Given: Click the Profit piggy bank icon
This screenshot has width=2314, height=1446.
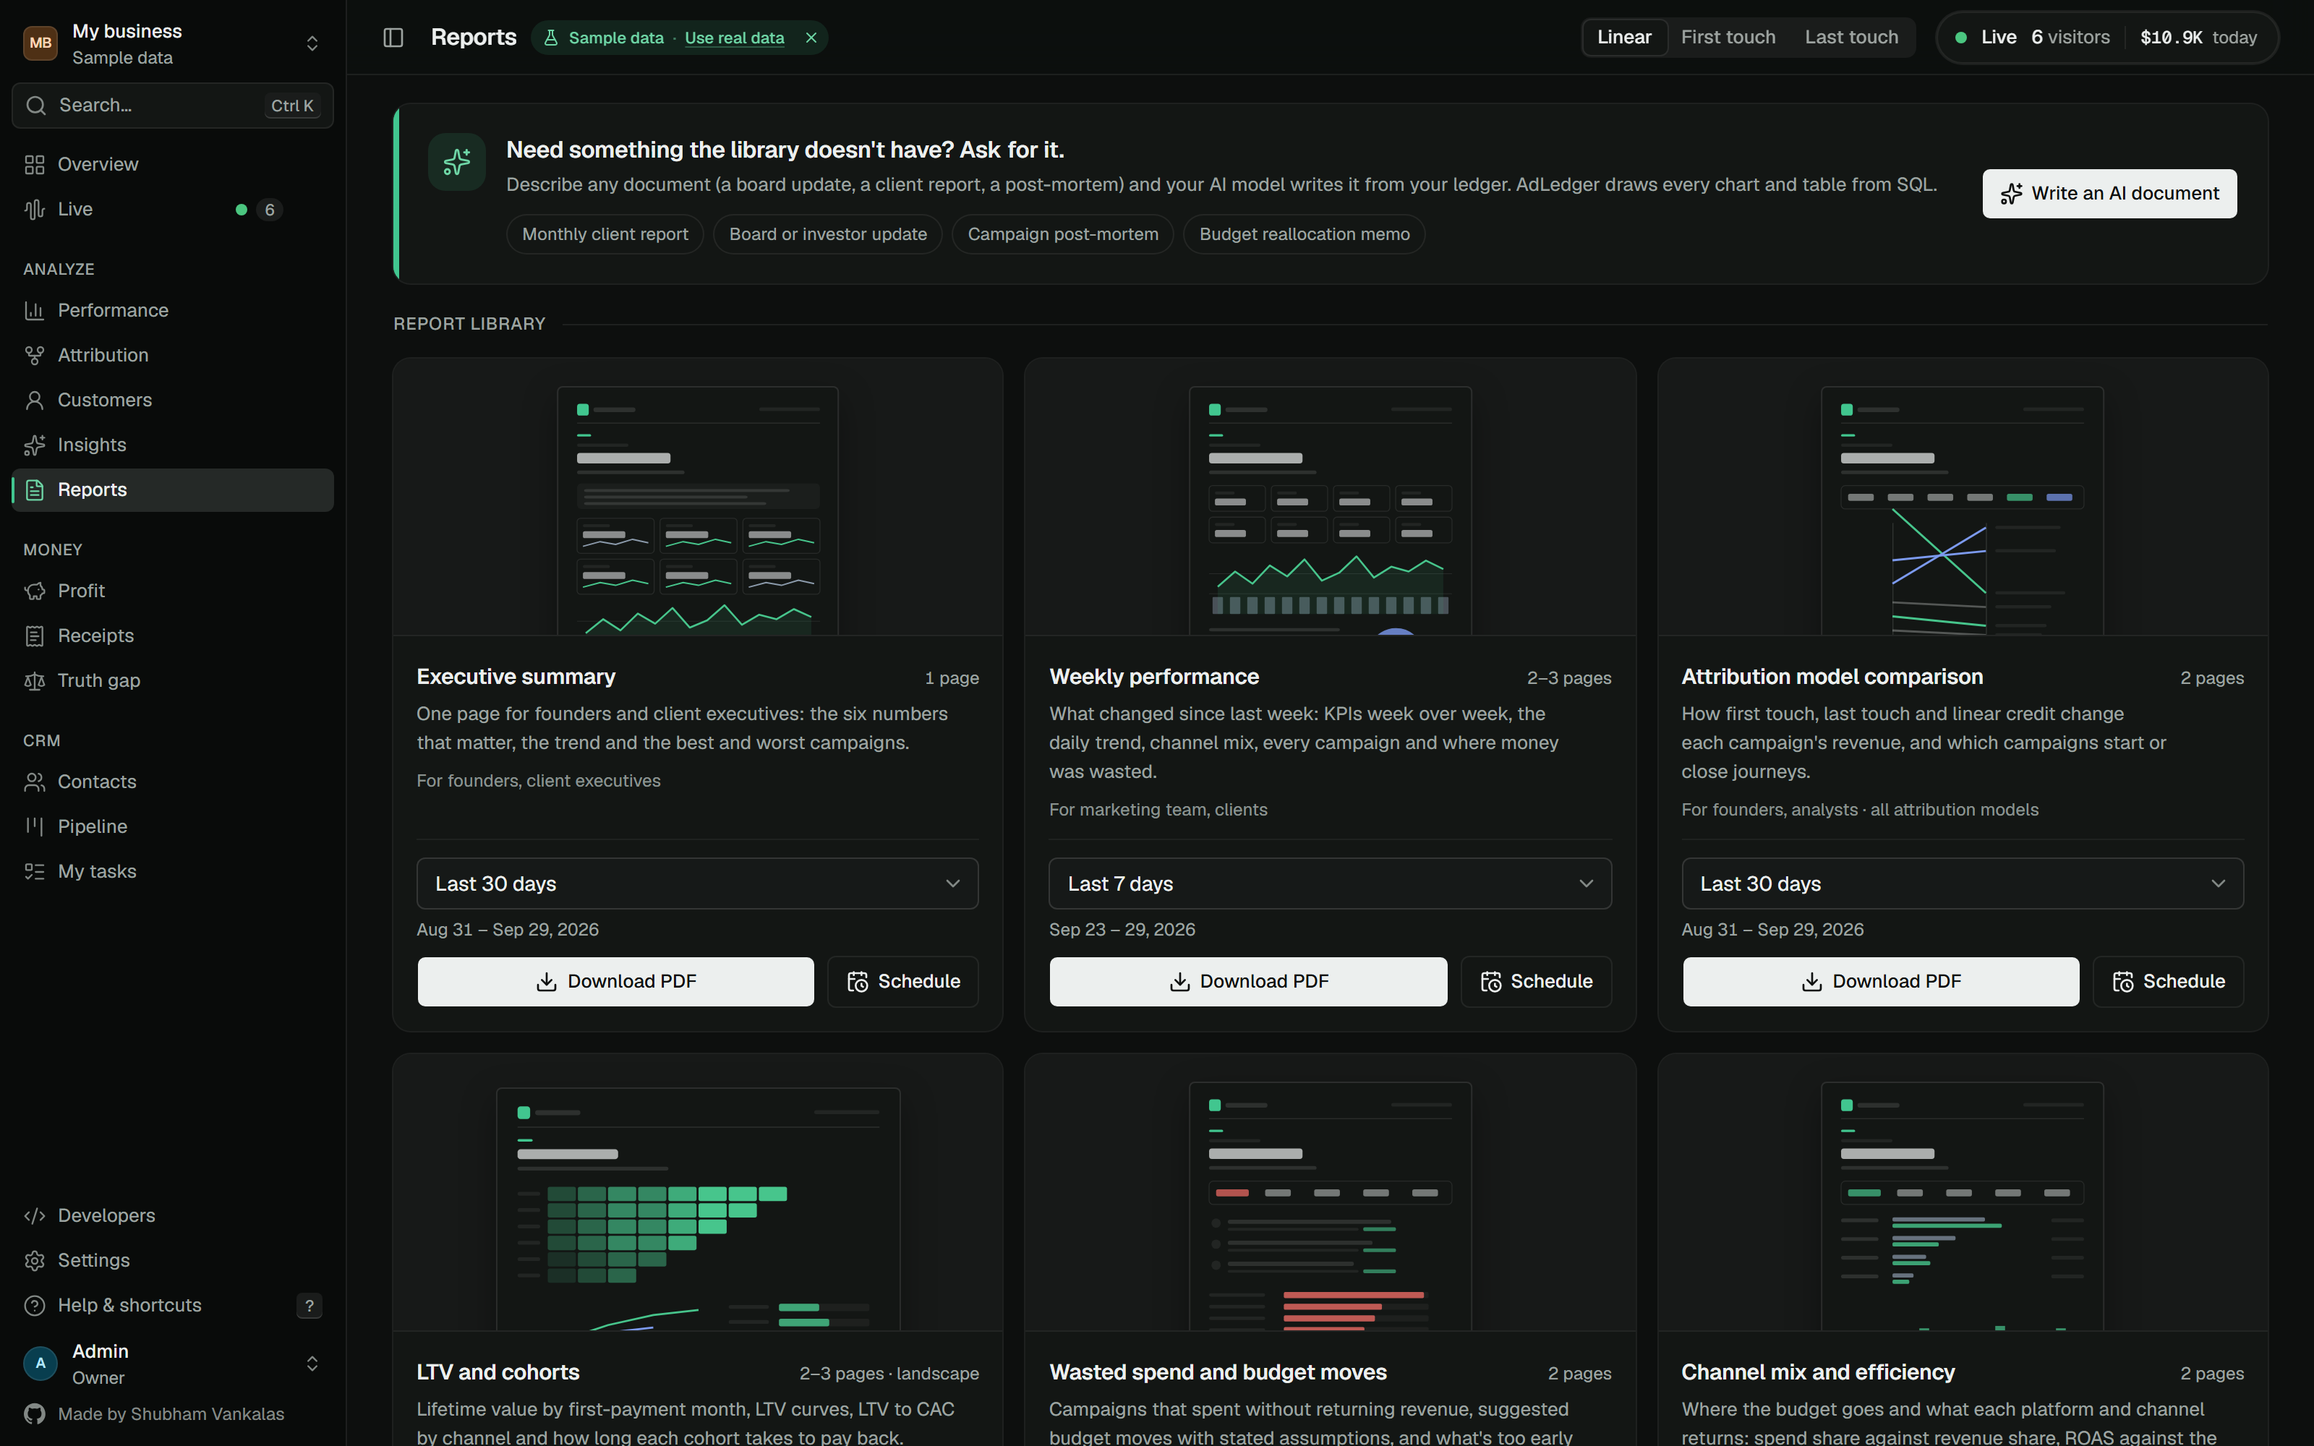Looking at the screenshot, I should [35, 592].
